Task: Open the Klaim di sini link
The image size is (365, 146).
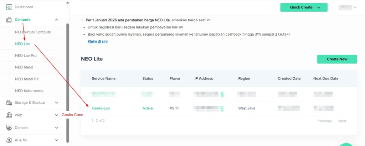Action: (98, 41)
